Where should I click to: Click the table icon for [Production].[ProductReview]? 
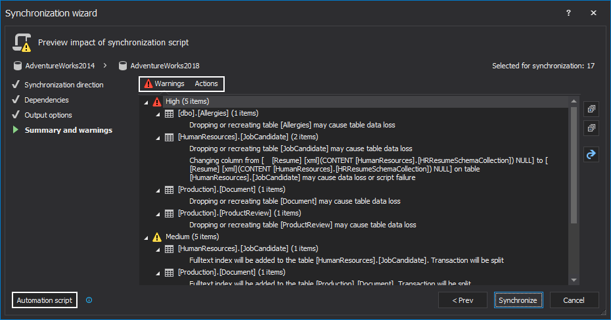[x=170, y=214]
